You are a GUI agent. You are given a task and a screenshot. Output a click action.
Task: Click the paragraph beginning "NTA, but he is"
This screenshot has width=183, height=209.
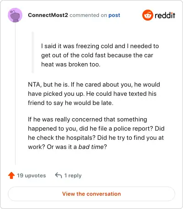click(94, 93)
